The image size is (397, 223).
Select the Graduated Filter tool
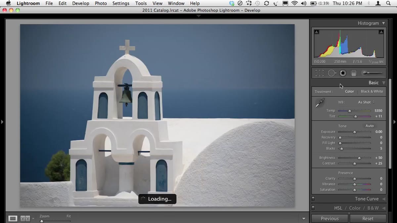[x=353, y=73]
